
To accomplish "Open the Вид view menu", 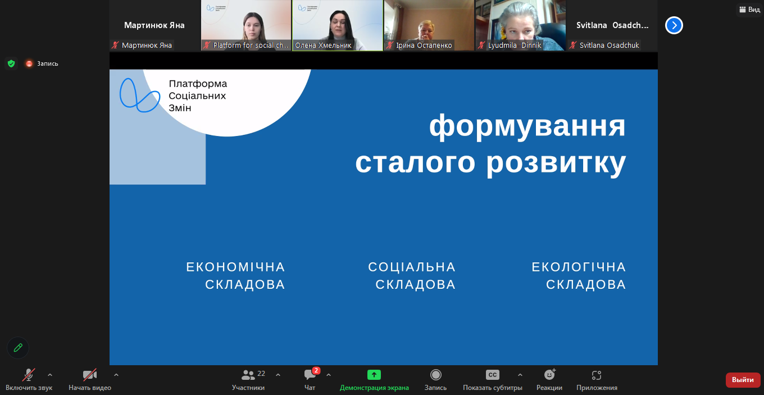I will click(x=749, y=10).
